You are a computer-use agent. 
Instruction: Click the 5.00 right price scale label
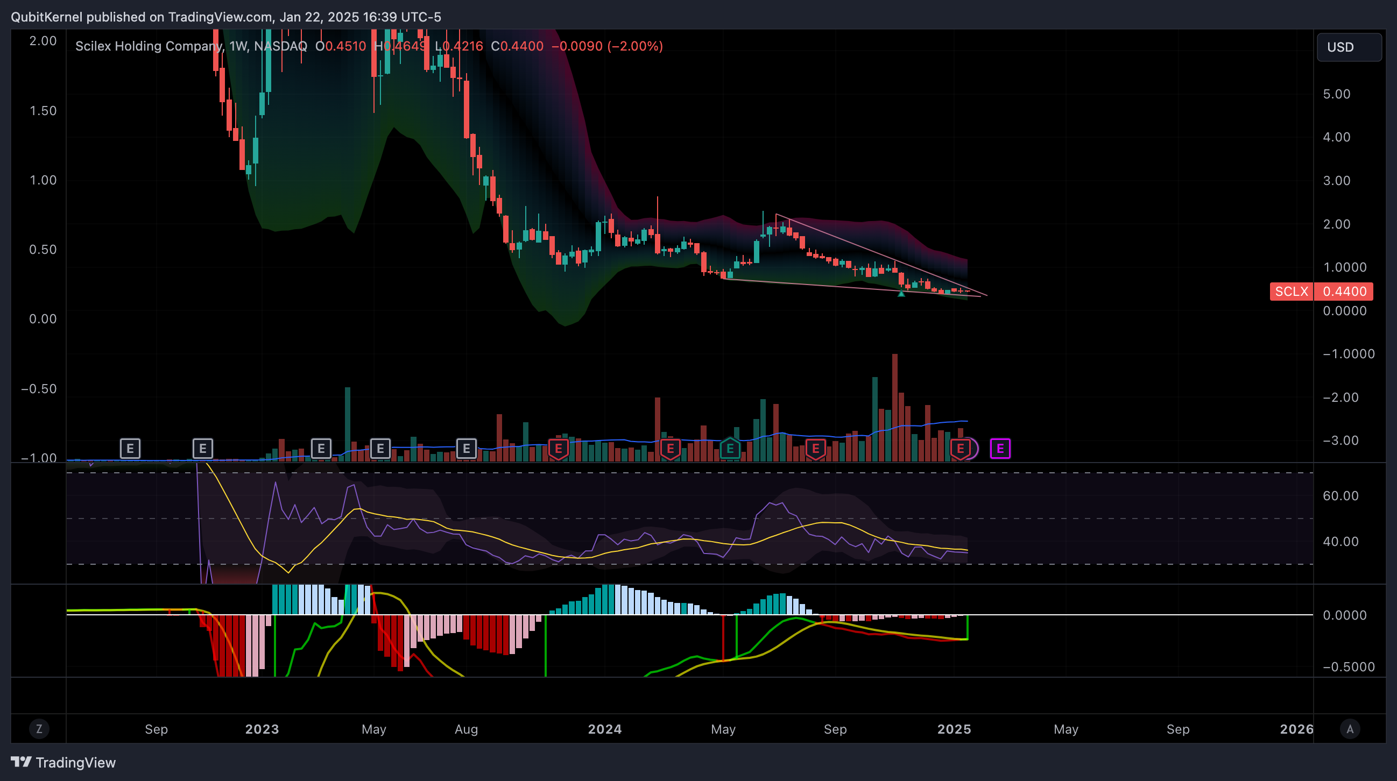point(1336,94)
